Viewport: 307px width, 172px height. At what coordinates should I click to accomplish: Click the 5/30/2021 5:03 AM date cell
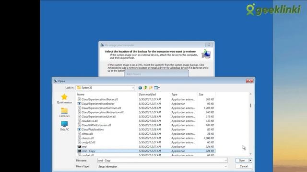point(150,121)
